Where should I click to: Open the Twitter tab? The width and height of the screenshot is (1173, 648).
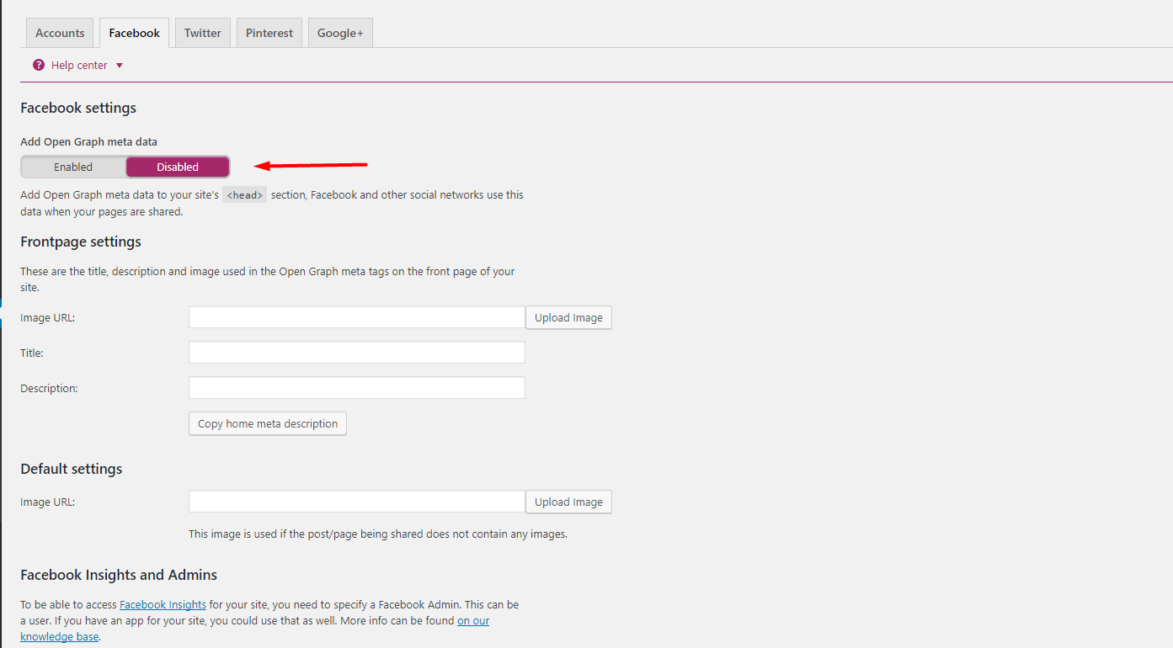point(203,33)
